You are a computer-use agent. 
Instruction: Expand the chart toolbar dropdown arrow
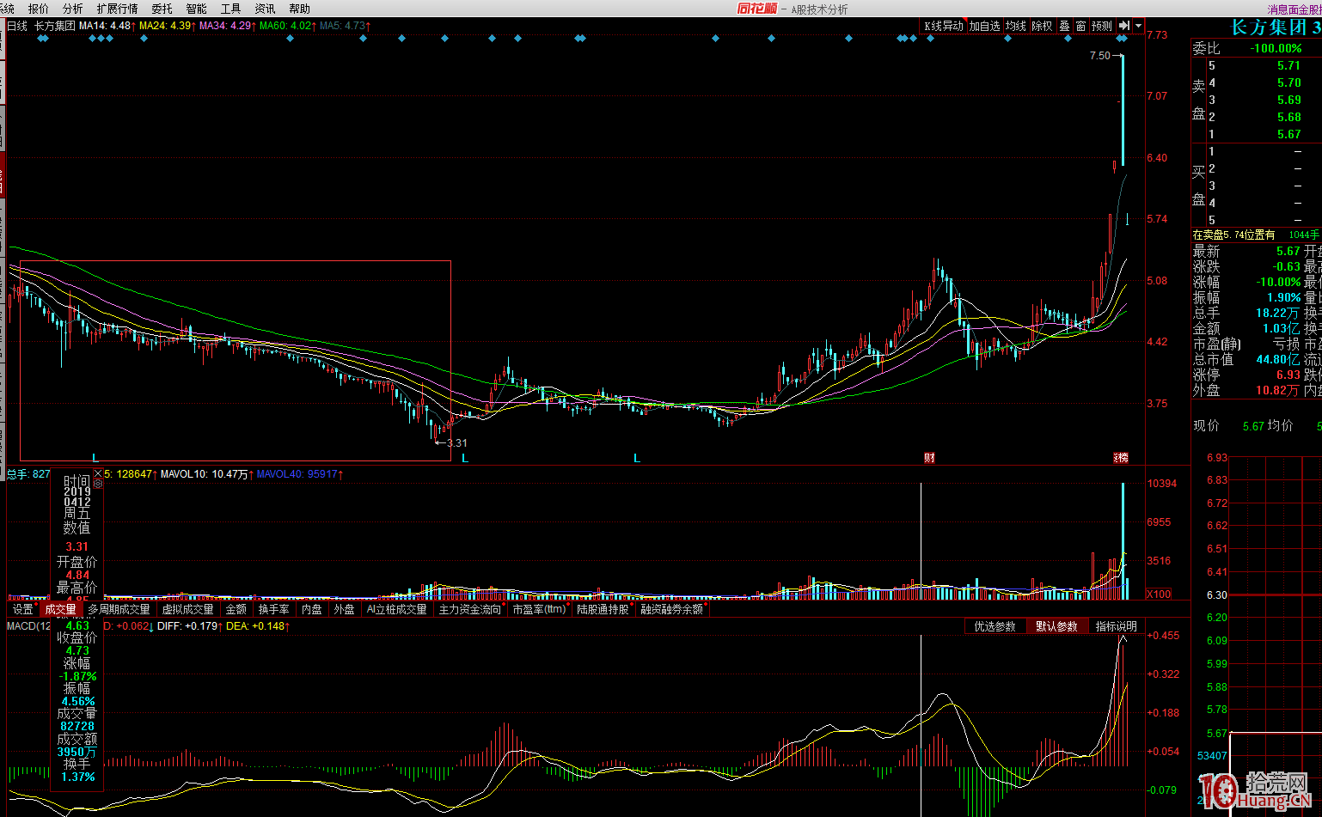pos(1139,26)
